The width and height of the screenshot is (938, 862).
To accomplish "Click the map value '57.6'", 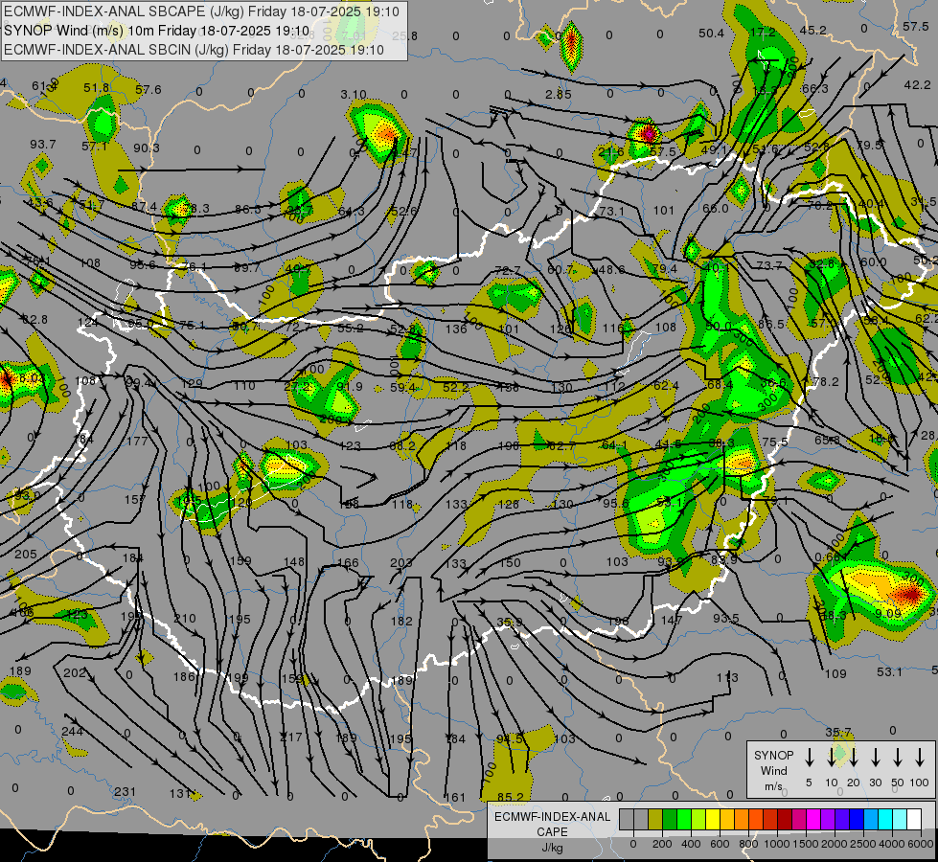I will [148, 89].
